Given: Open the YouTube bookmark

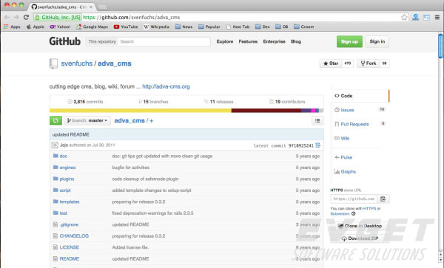Looking at the screenshot, I should point(126,27).
